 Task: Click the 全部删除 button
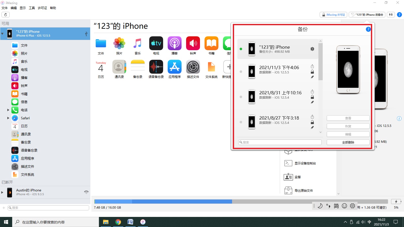tap(348, 142)
